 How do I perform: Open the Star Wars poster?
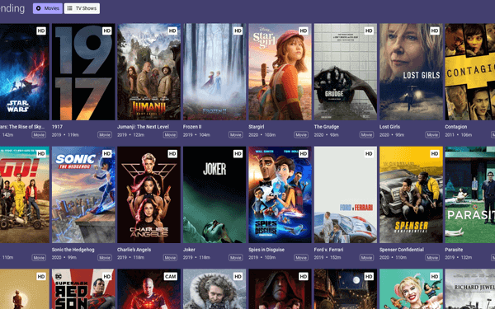[x=25, y=72]
